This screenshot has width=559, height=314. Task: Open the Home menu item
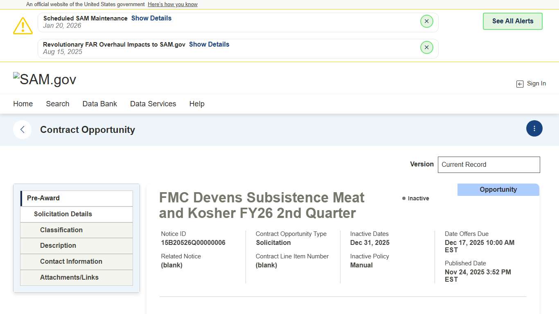point(23,104)
